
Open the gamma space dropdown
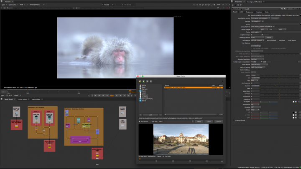(258, 67)
